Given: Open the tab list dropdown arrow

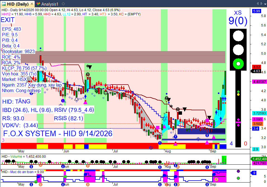Looking at the screenshot, I should 265,4.
